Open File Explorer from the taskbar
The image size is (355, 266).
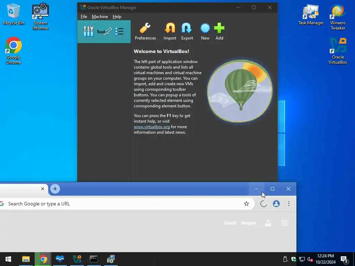click(x=26, y=259)
